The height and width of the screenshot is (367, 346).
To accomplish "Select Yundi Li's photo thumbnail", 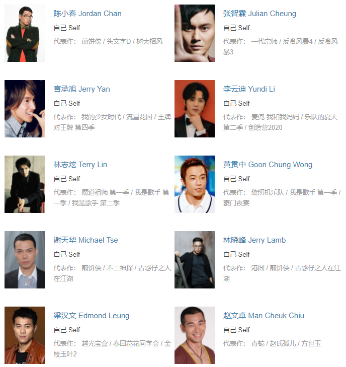I will (195, 109).
